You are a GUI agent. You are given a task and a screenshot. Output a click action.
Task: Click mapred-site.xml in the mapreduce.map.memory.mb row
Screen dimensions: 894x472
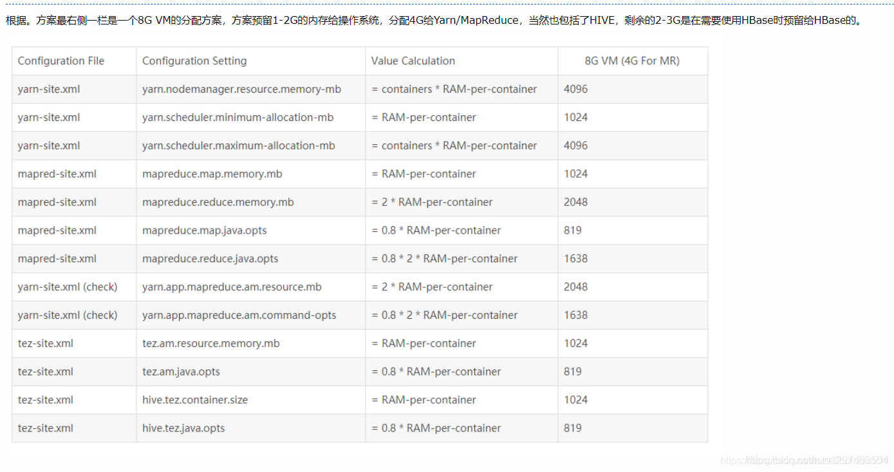point(57,174)
